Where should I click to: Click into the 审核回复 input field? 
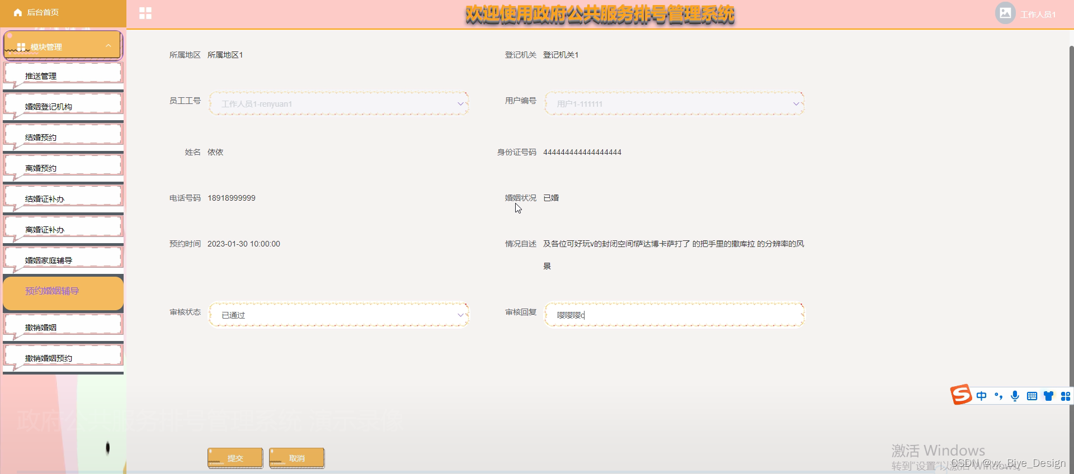pyautogui.click(x=675, y=315)
